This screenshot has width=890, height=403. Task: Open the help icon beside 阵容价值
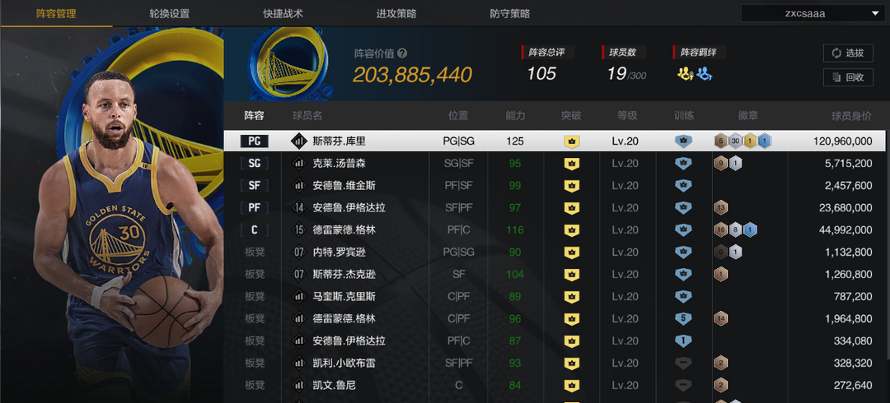pos(402,53)
